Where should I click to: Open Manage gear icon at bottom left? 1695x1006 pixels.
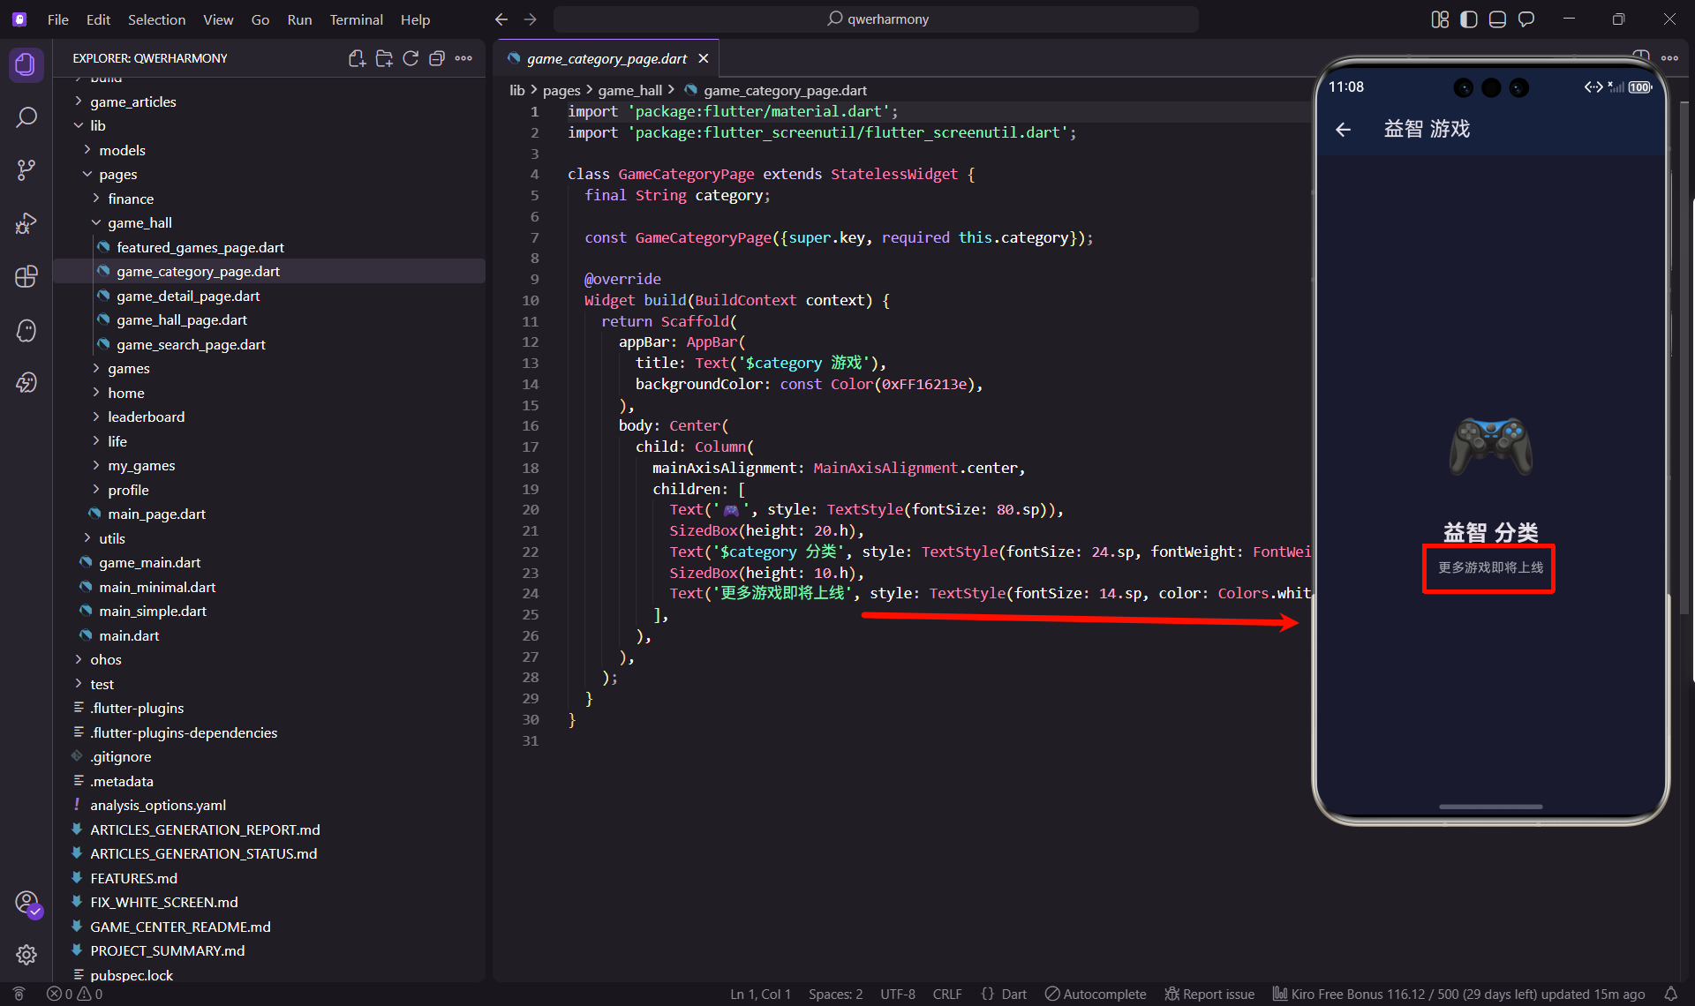pos(26,955)
